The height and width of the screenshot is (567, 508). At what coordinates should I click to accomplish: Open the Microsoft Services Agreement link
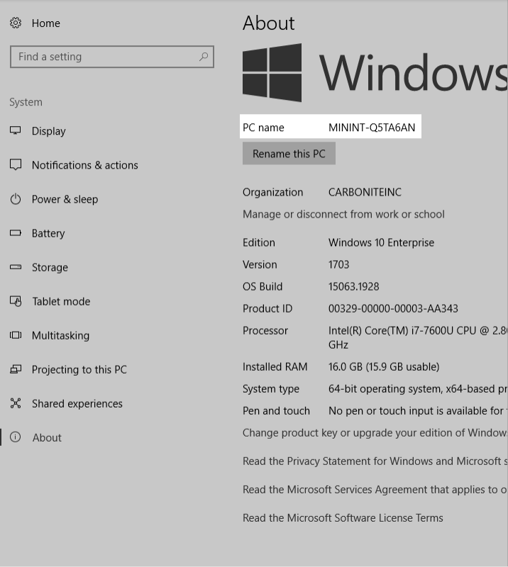coord(375,489)
